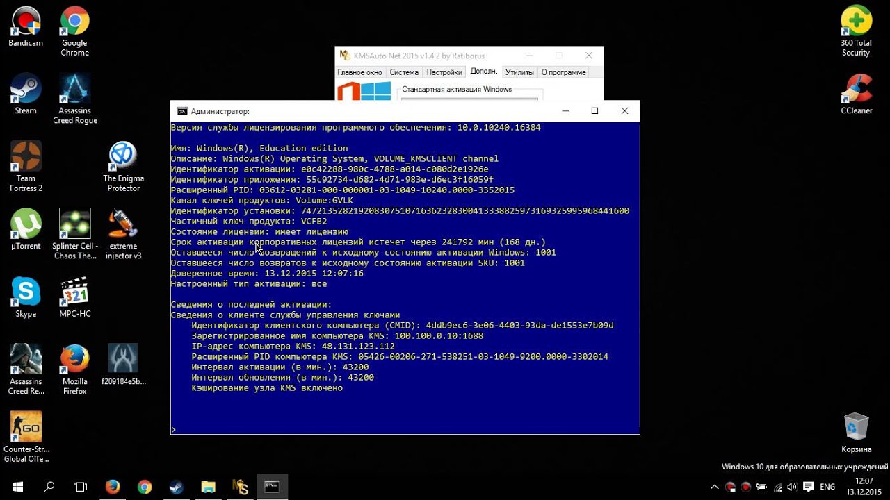Screen dimensions: 890x500
Task: Select command prompt taskbar button
Action: point(273,487)
